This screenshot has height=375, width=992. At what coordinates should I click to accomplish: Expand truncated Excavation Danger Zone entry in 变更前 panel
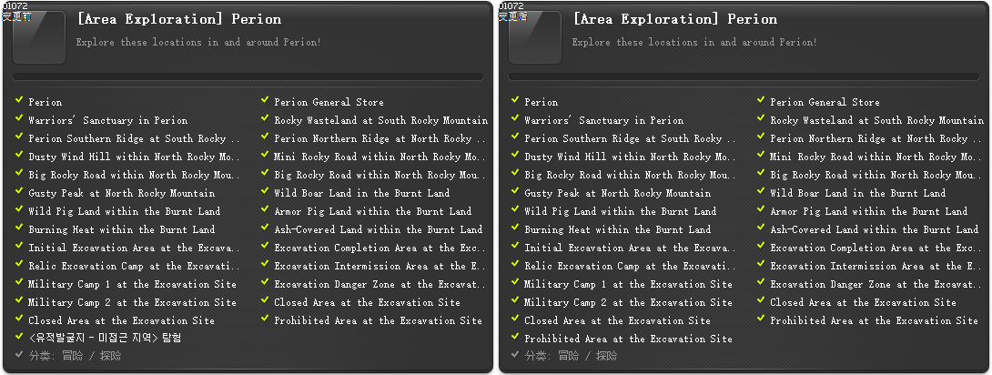(x=380, y=284)
